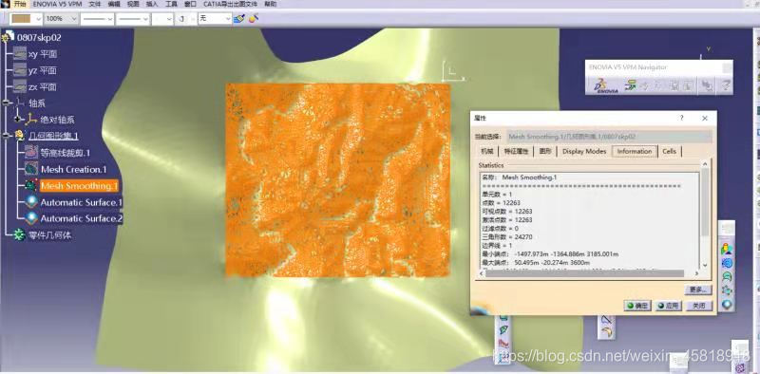Expand the 绝对轴系 tree node
760x374 pixels.
pyautogui.click(x=18, y=119)
